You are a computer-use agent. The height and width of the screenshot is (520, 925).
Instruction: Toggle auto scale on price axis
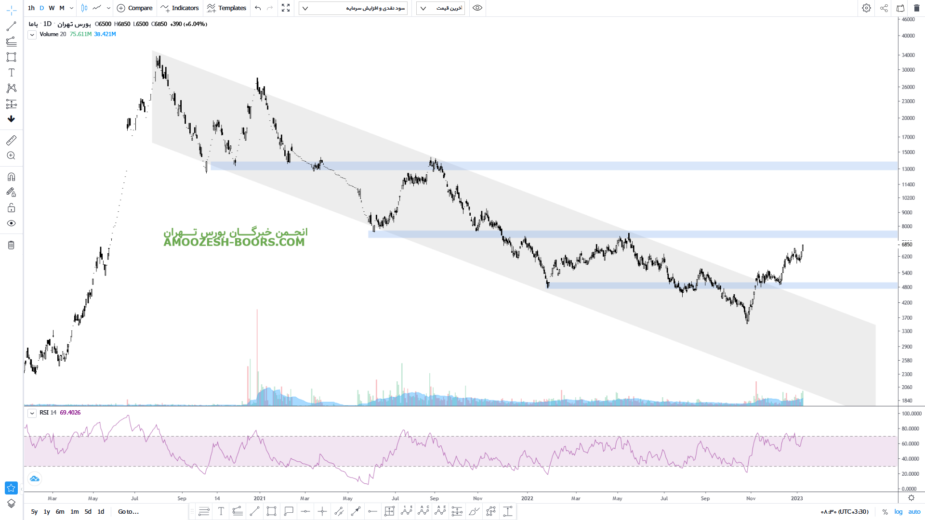pyautogui.click(x=914, y=512)
